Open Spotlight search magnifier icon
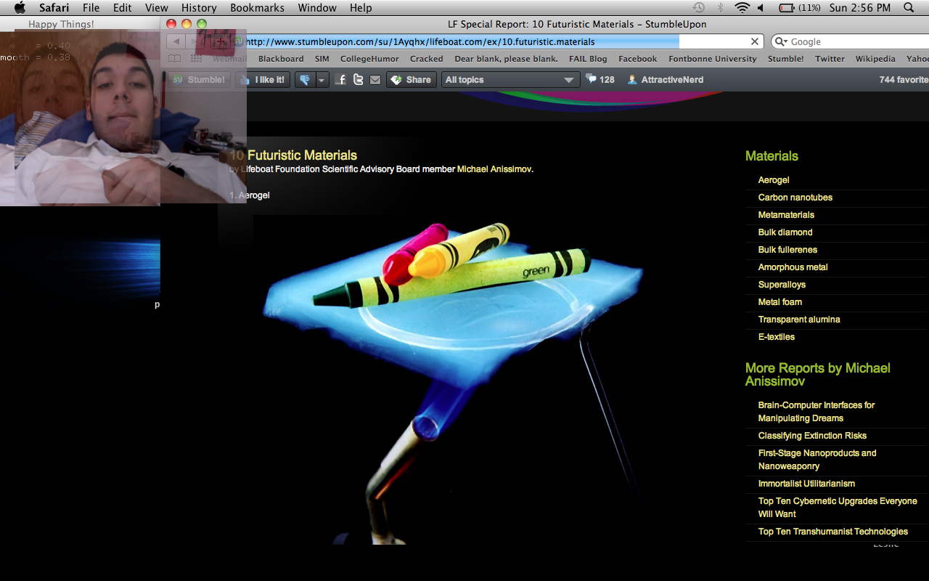929x581 pixels. 909,8
